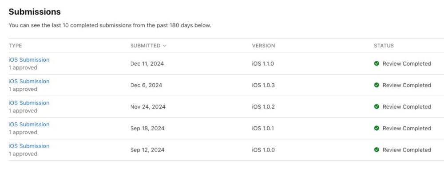This screenshot has width=444, height=172.
Task: Click green checkmark icon for iOS 1.0.1
Action: click(377, 128)
